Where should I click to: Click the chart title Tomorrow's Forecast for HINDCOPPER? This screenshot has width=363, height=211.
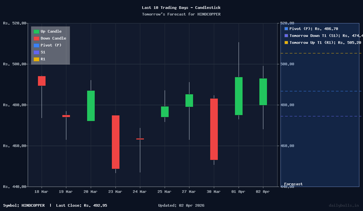tap(181, 14)
